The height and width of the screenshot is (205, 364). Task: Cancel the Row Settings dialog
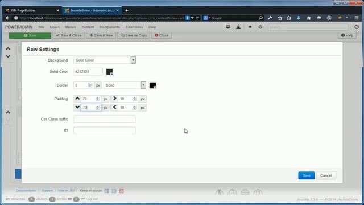326,175
